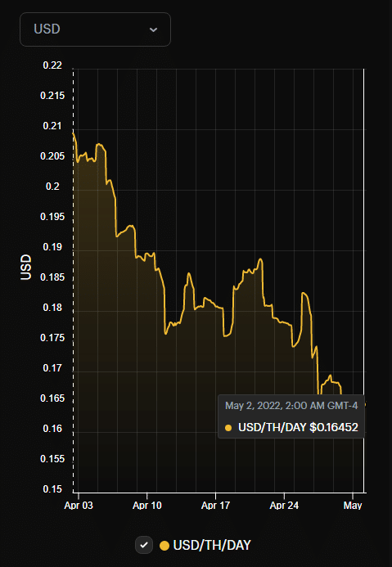The height and width of the screenshot is (567, 392).
Task: Click the vertical USD axis title
Action: point(26,268)
